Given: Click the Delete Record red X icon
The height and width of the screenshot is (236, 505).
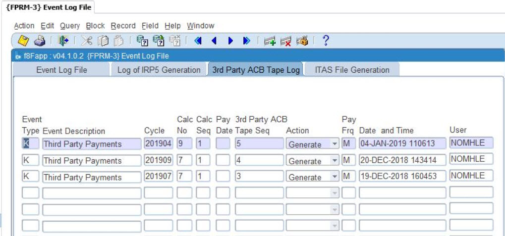Looking at the screenshot, I should coord(285,41).
